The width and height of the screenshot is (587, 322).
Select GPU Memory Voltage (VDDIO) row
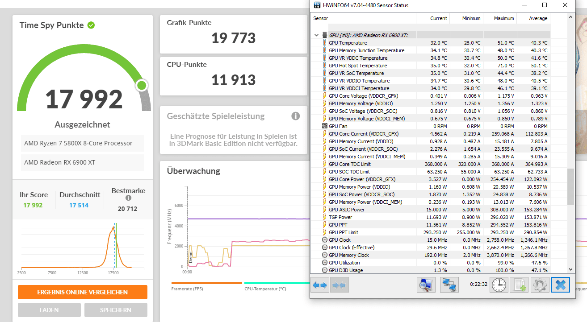431,103
